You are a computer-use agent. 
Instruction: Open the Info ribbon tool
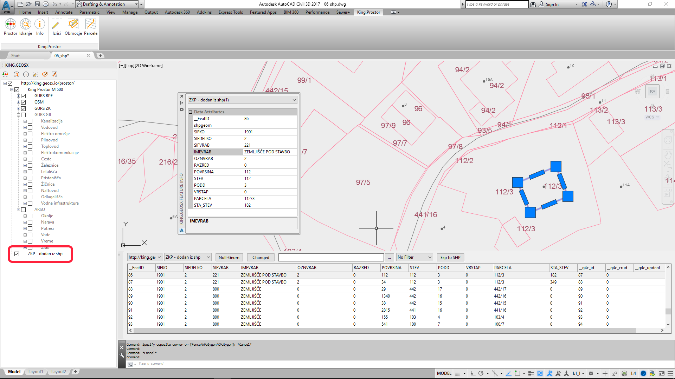pyautogui.click(x=40, y=27)
